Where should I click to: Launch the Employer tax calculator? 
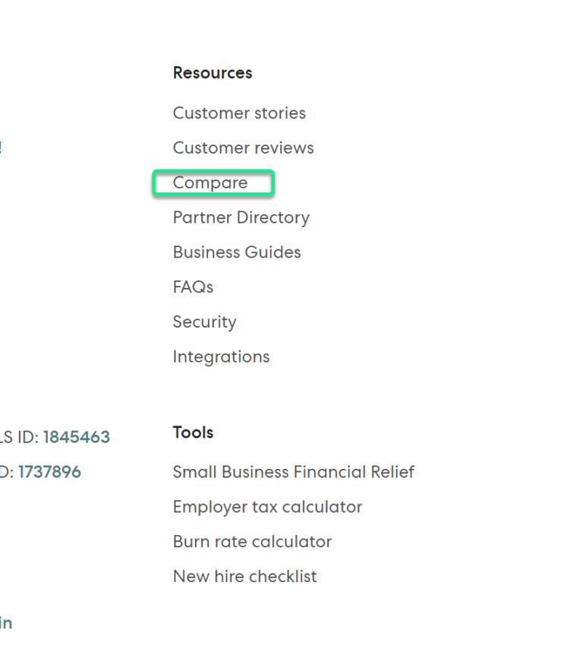coord(267,507)
